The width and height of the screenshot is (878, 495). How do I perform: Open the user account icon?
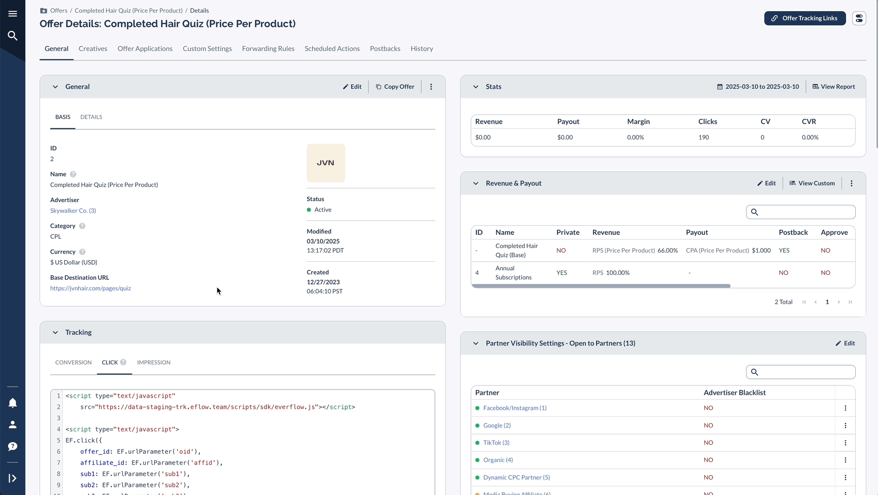click(13, 425)
